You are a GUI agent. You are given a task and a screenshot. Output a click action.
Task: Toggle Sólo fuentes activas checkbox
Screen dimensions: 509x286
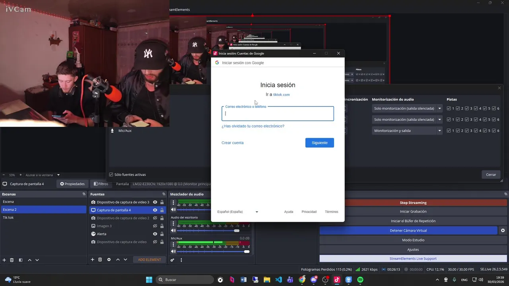tap(111, 174)
